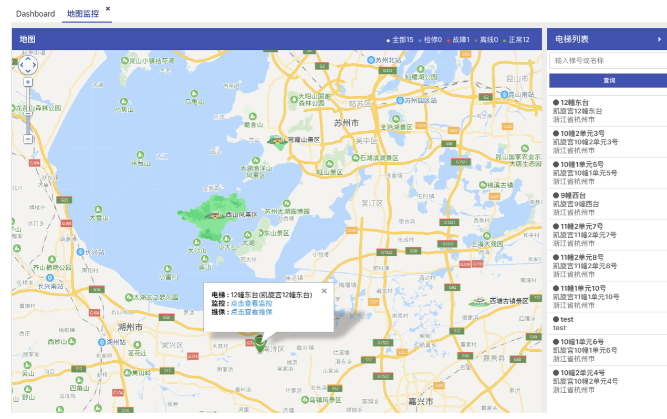Viewport: 667px width, 419px height.
Task: Close the elevator info popup on map
Action: (x=324, y=291)
